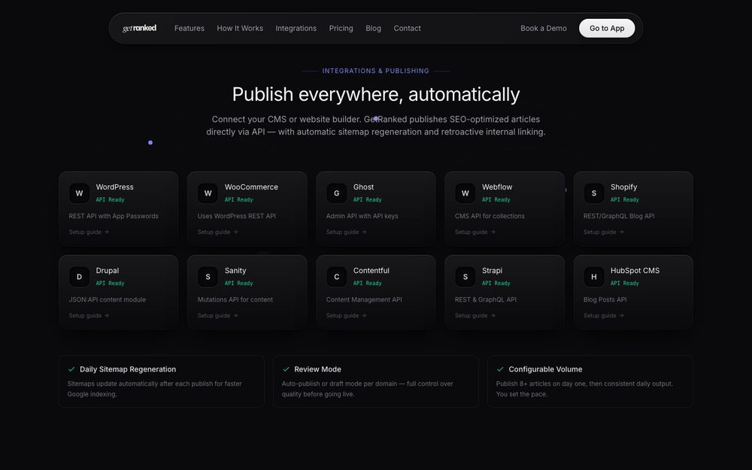Open Ghost Setup guide link

tap(346, 232)
